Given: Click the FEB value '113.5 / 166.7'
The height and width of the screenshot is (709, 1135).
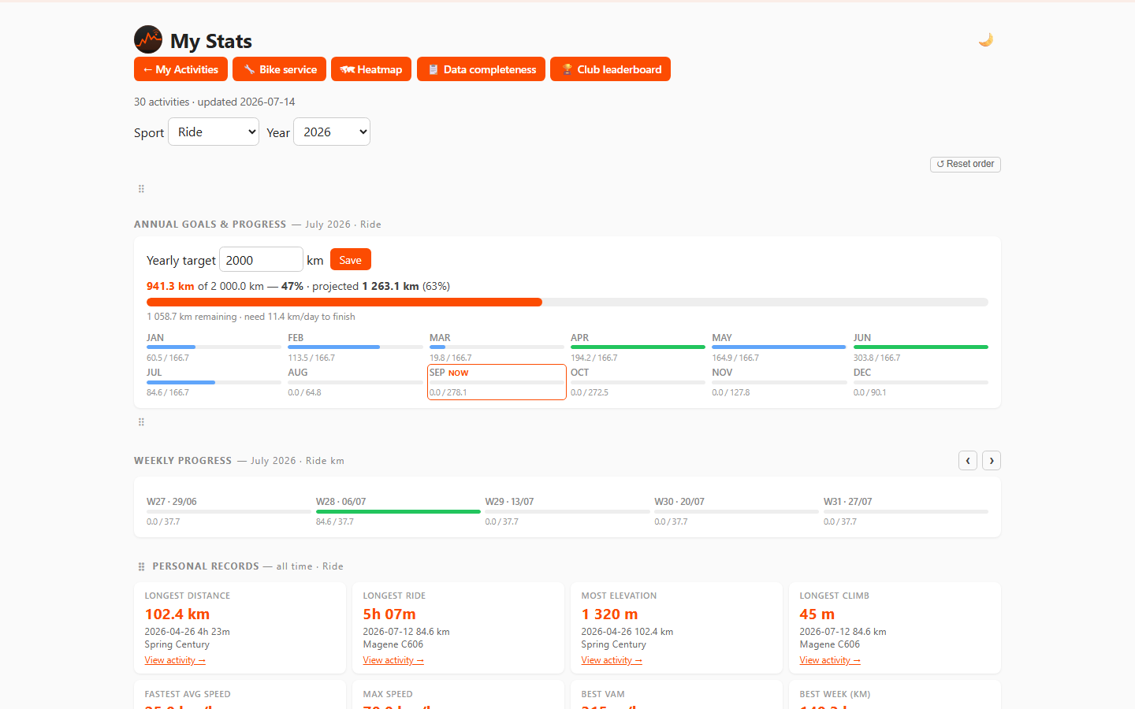Looking at the screenshot, I should click(311, 358).
